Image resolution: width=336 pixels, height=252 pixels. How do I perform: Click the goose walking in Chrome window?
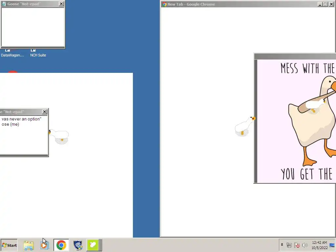pos(245,126)
